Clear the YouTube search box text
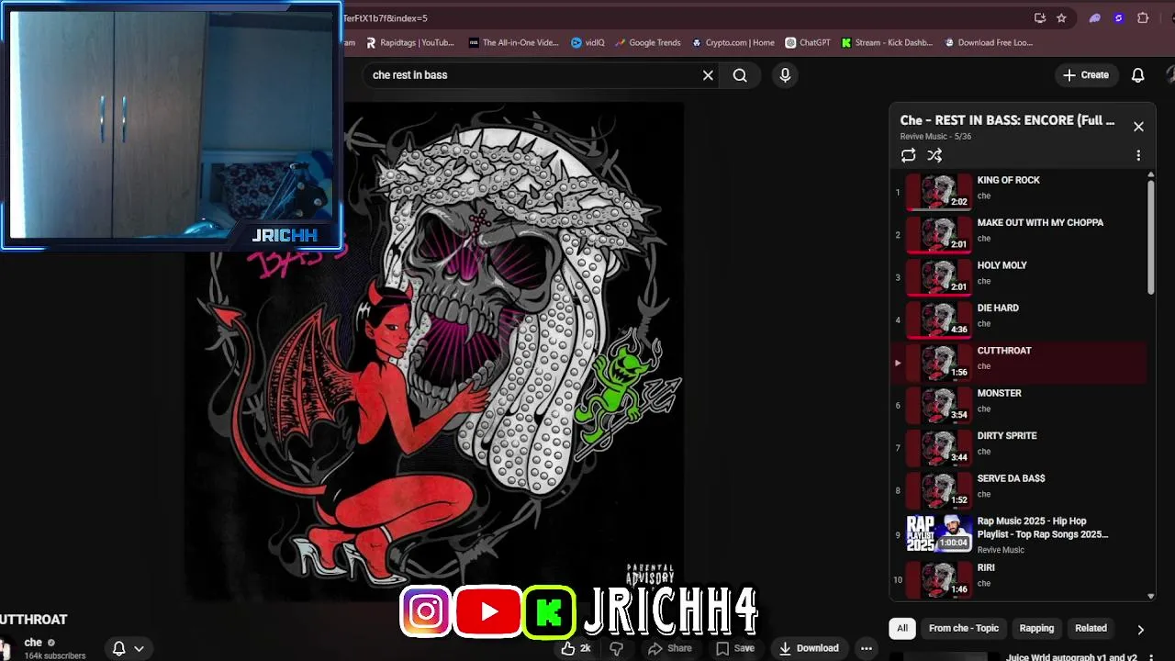1175x661 pixels. click(708, 75)
